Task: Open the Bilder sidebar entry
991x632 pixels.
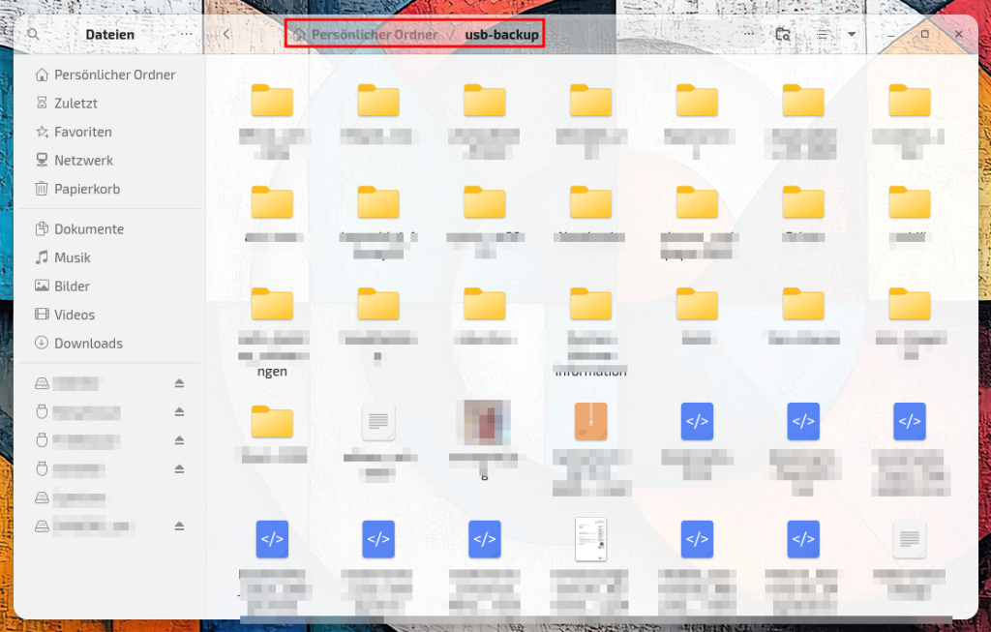Action: [72, 286]
